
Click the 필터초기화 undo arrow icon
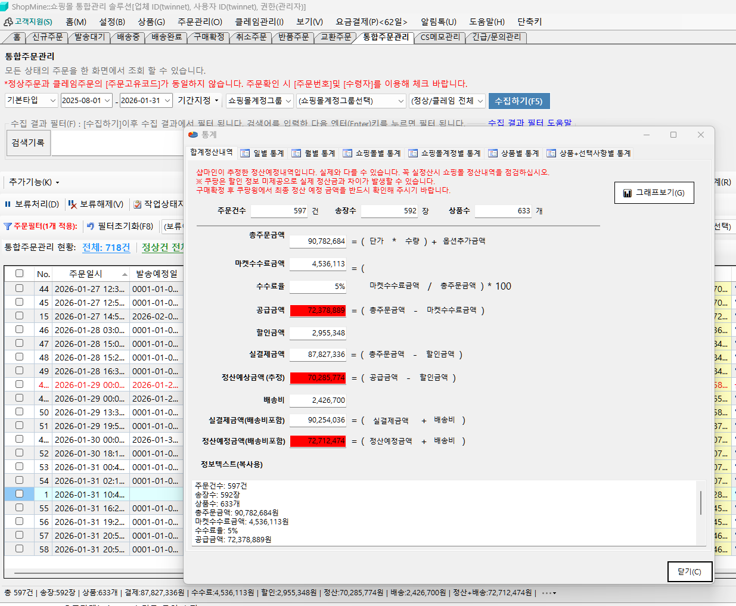pos(91,226)
